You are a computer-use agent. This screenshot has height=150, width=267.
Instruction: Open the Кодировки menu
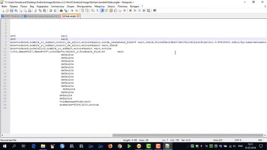43,6
